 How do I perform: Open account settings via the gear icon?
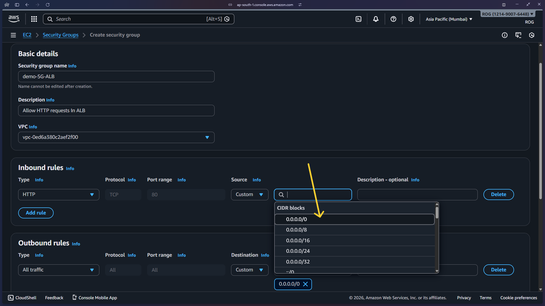tap(411, 19)
